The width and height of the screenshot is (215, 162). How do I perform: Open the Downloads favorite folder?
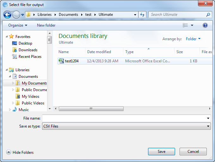click(x=28, y=50)
